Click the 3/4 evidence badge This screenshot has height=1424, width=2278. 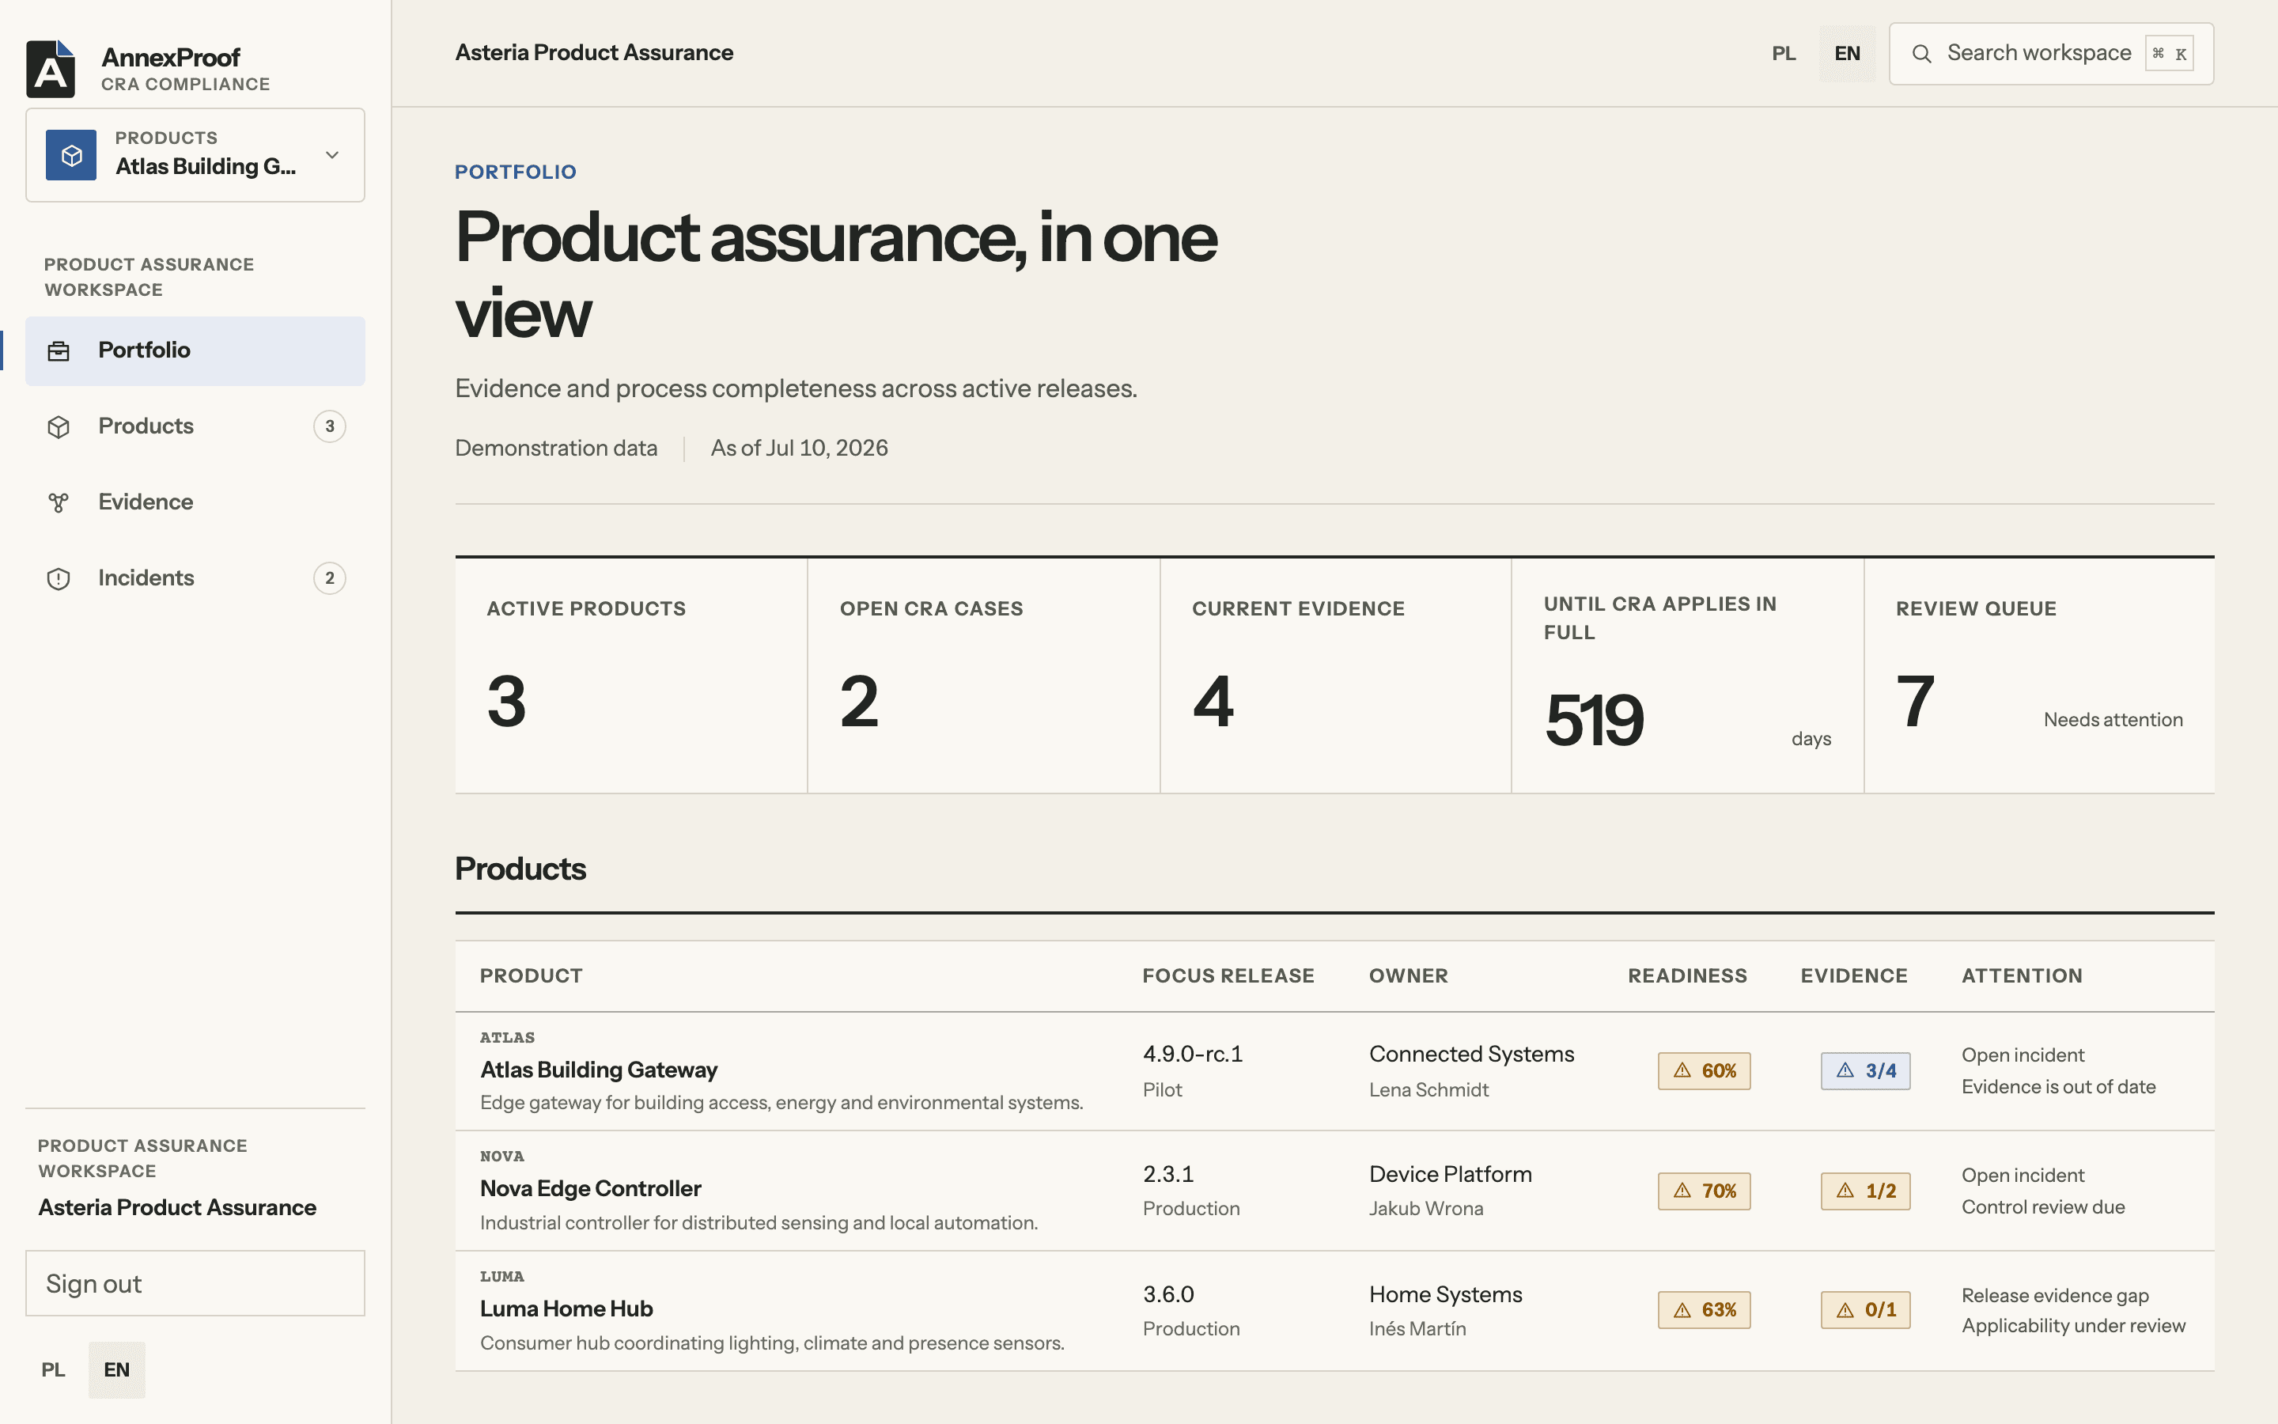[x=1866, y=1071]
